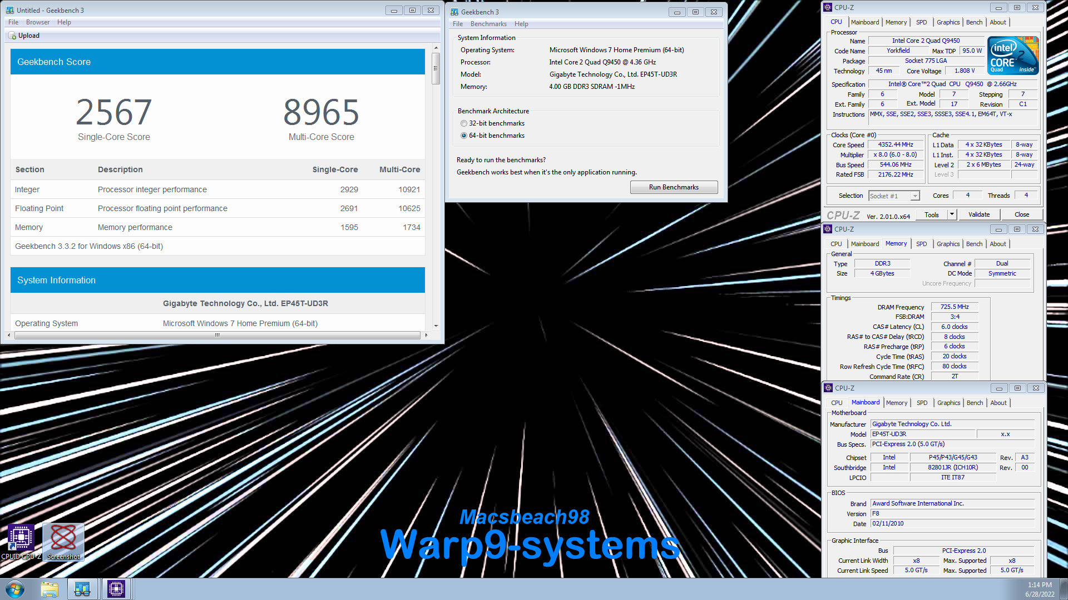1068x600 pixels.
Task: Select 32-bit benchmarks option
Action: 492,123
